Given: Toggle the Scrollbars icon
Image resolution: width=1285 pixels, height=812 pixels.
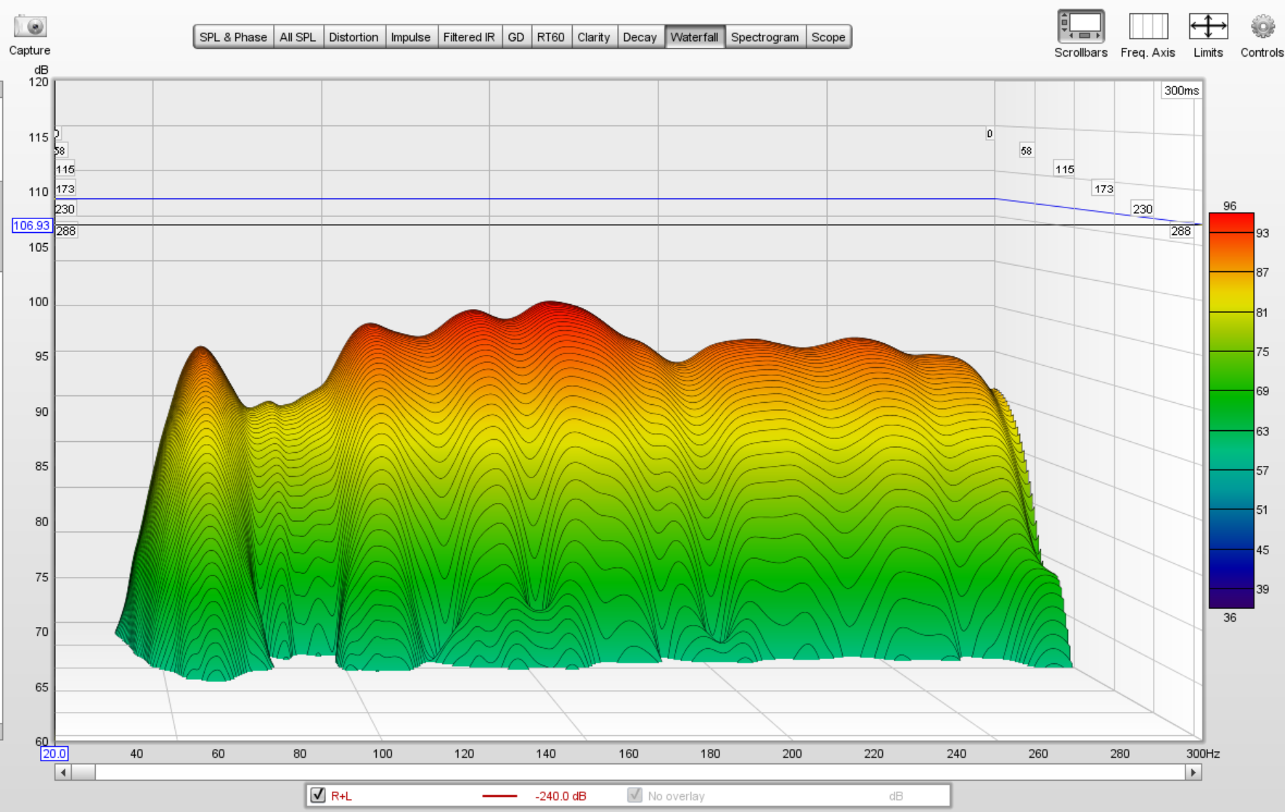Looking at the screenshot, I should [1081, 26].
